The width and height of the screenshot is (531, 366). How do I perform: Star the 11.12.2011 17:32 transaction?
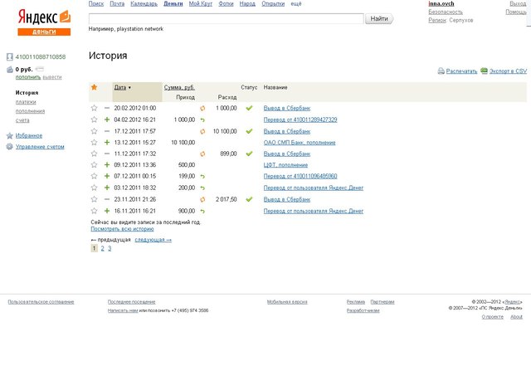pos(94,154)
